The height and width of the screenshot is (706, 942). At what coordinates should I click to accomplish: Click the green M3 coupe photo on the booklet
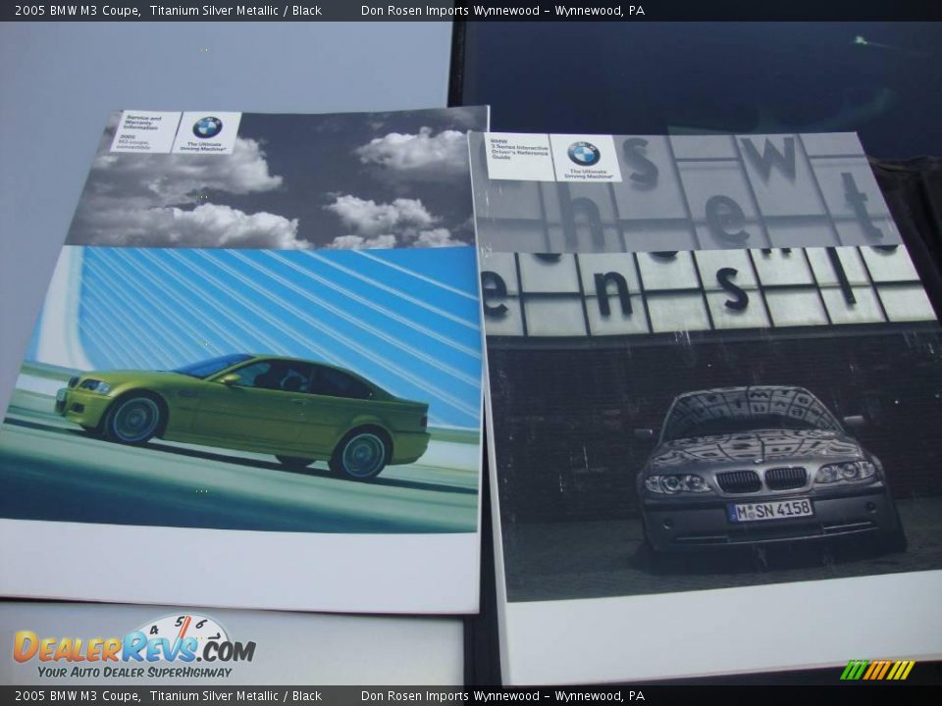(242, 416)
